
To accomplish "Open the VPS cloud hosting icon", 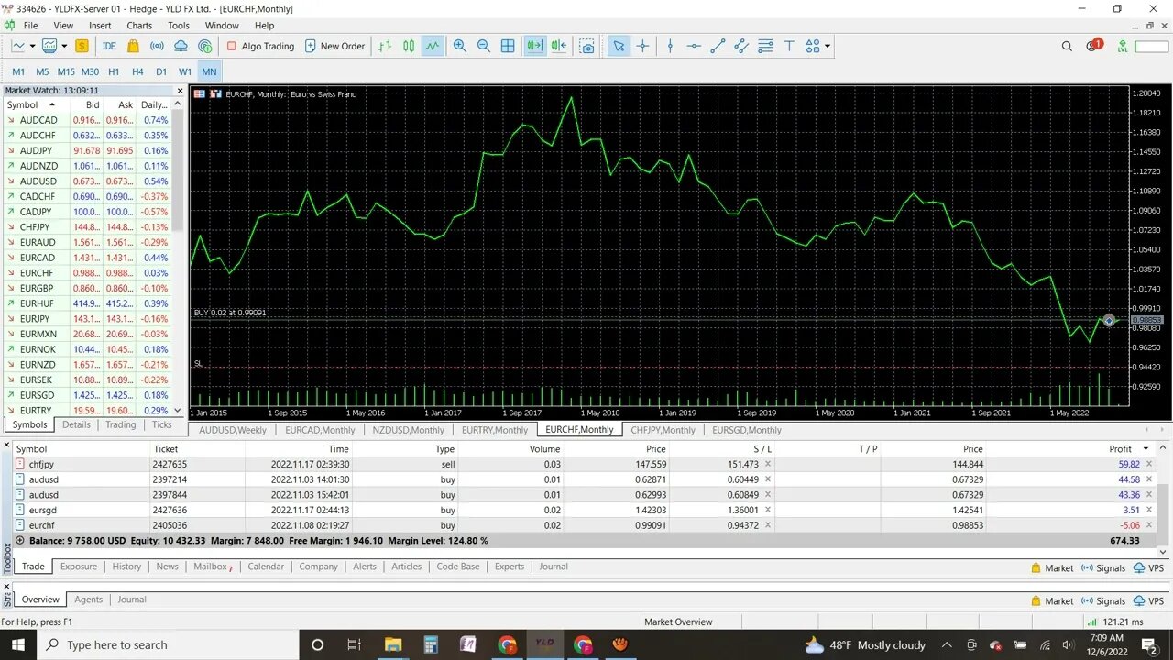I will [181, 46].
